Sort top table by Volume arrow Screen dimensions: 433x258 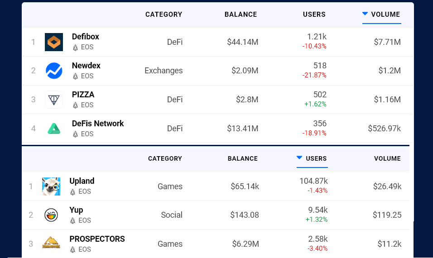365,14
